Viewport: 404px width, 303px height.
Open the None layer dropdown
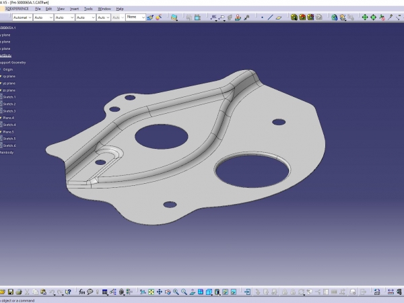coord(135,18)
